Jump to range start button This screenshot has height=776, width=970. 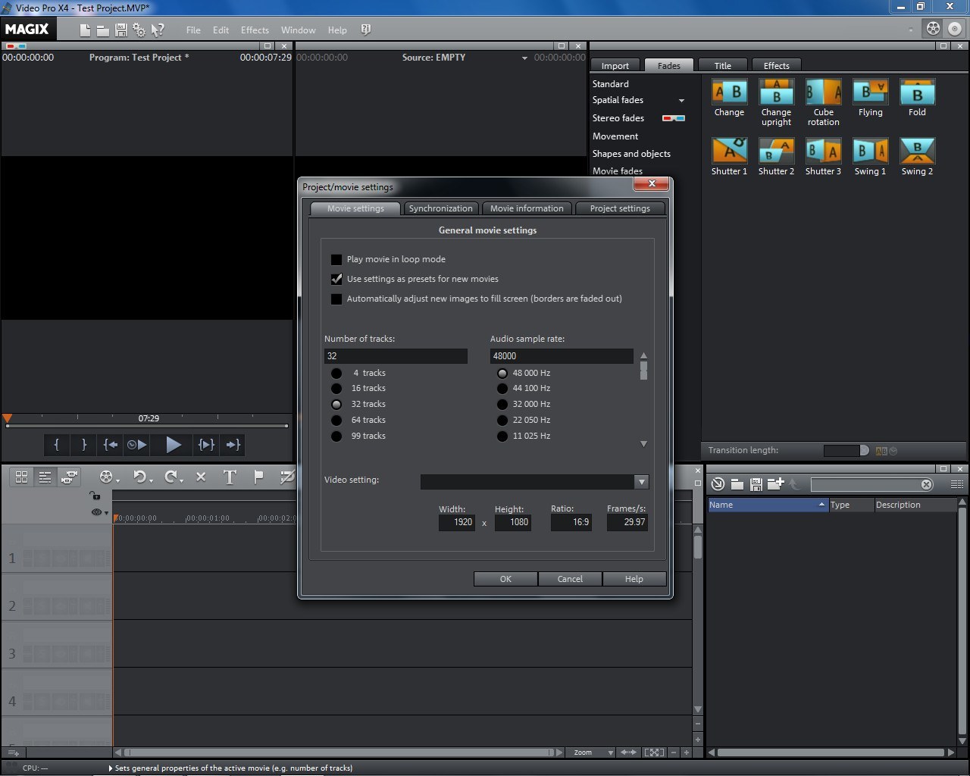(x=111, y=445)
